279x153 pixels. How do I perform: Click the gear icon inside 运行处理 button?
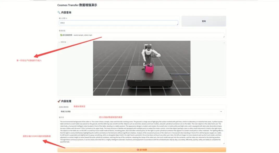(x=137, y=149)
